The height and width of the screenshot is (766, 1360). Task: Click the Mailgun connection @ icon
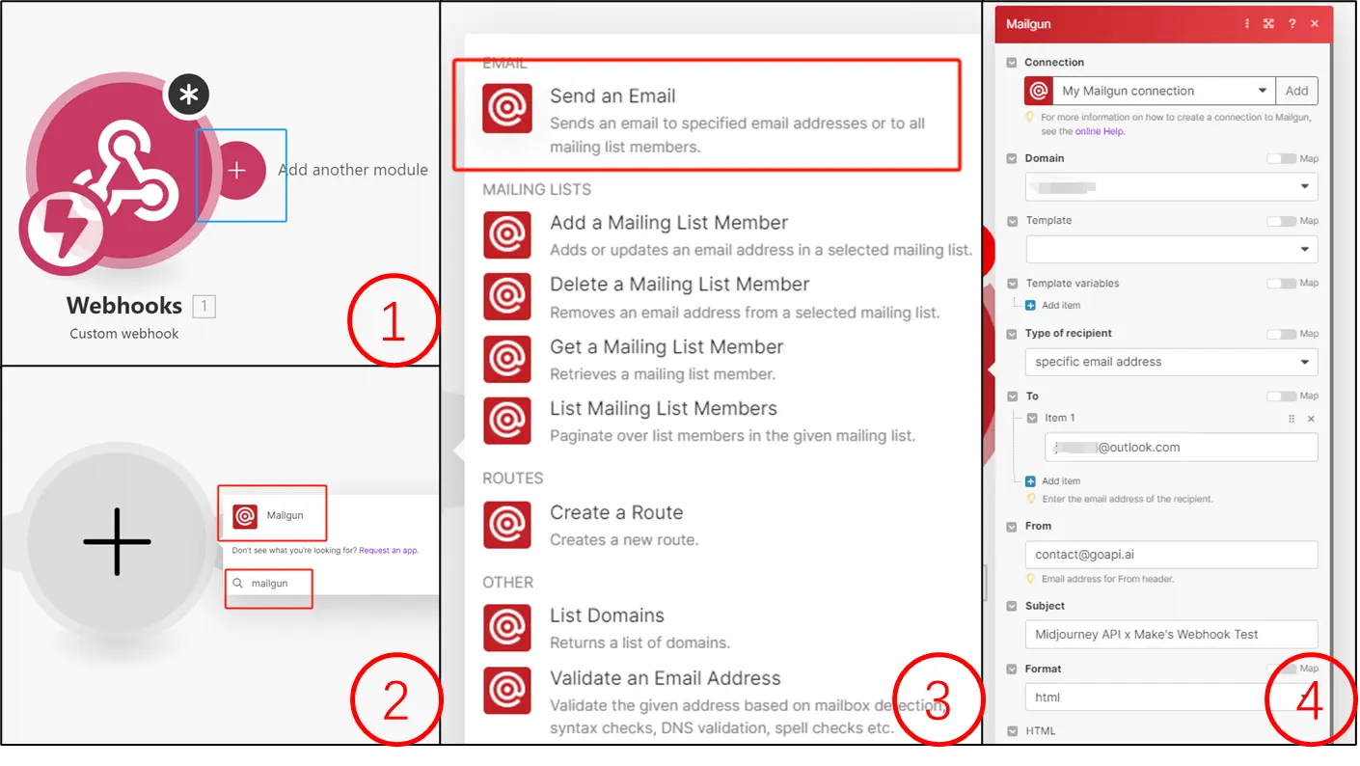(x=1037, y=90)
